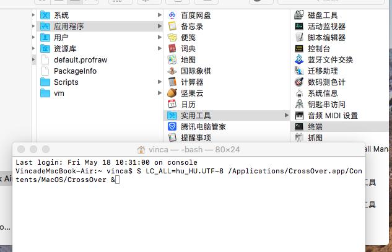Viewport: 392px width, 252px height.
Task: Expand the 应用程序 folder arrow
Action: (x=160, y=26)
